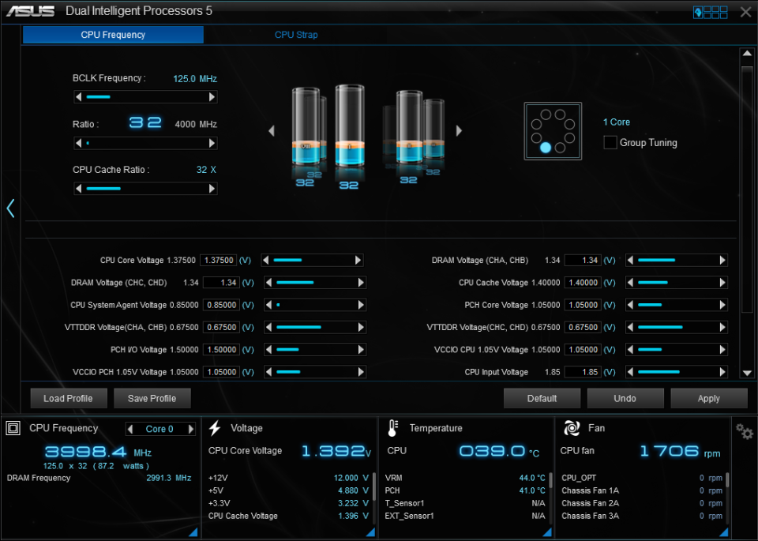758x541 pixels.
Task: Click the Fan panel icon
Action: pos(572,428)
